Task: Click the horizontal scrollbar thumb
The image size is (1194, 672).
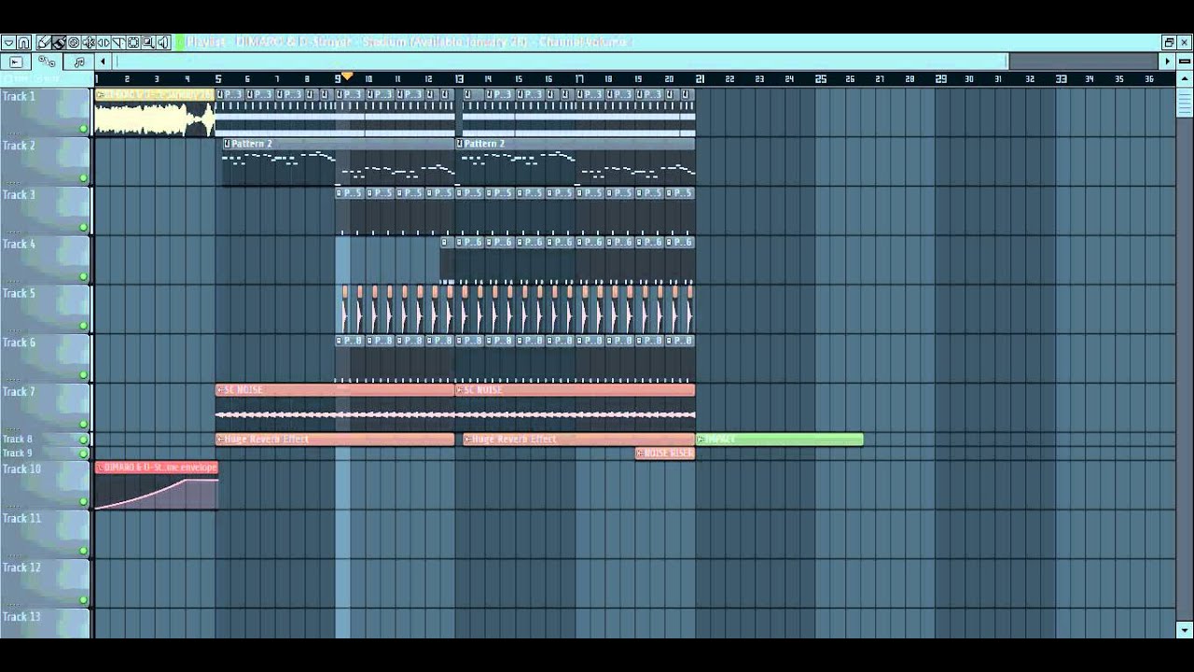Action: (561, 62)
